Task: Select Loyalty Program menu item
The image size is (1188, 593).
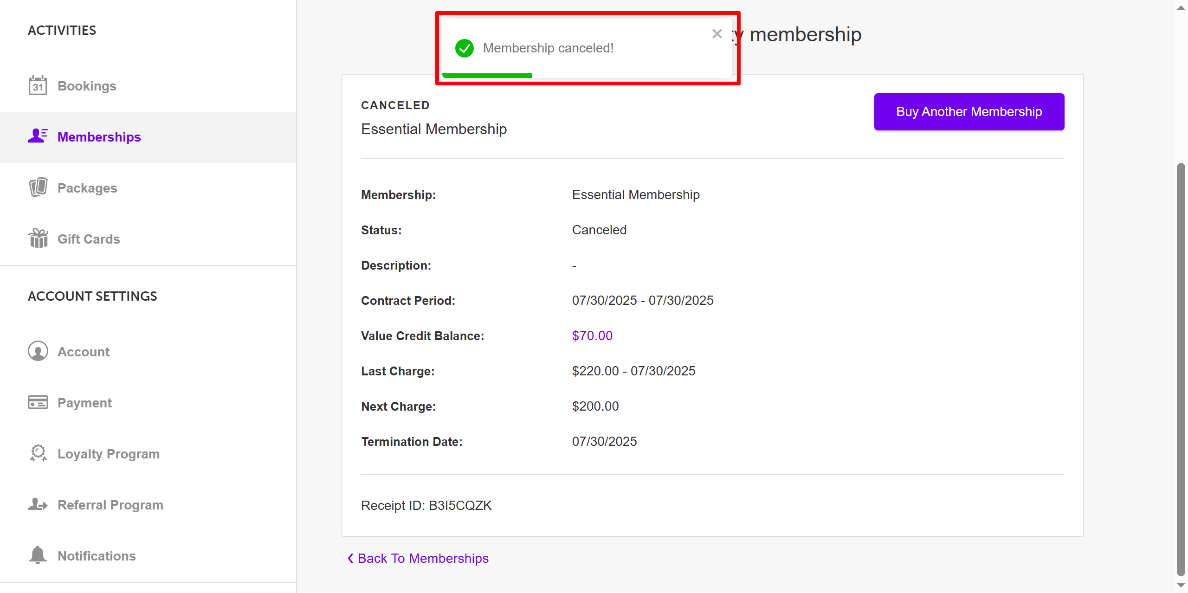Action: (x=108, y=454)
